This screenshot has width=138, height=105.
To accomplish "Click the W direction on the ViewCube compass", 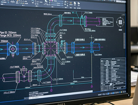I will [117, 22].
